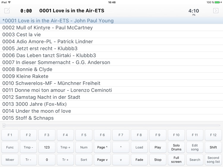
Task: Tap the battery icon in status bar
Action: [217, 2]
